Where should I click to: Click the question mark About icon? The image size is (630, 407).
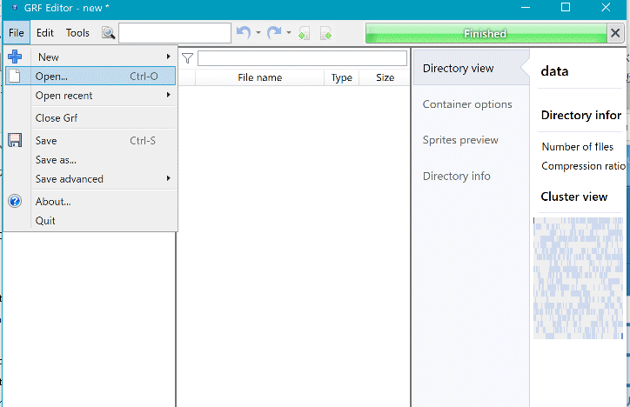[15, 201]
